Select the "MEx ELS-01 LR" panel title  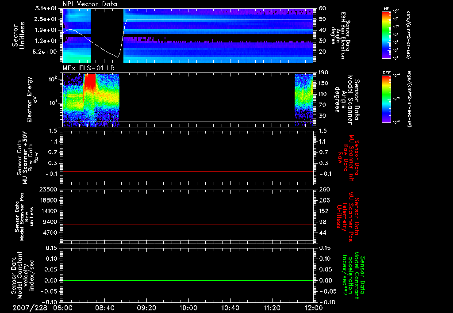pos(88,68)
